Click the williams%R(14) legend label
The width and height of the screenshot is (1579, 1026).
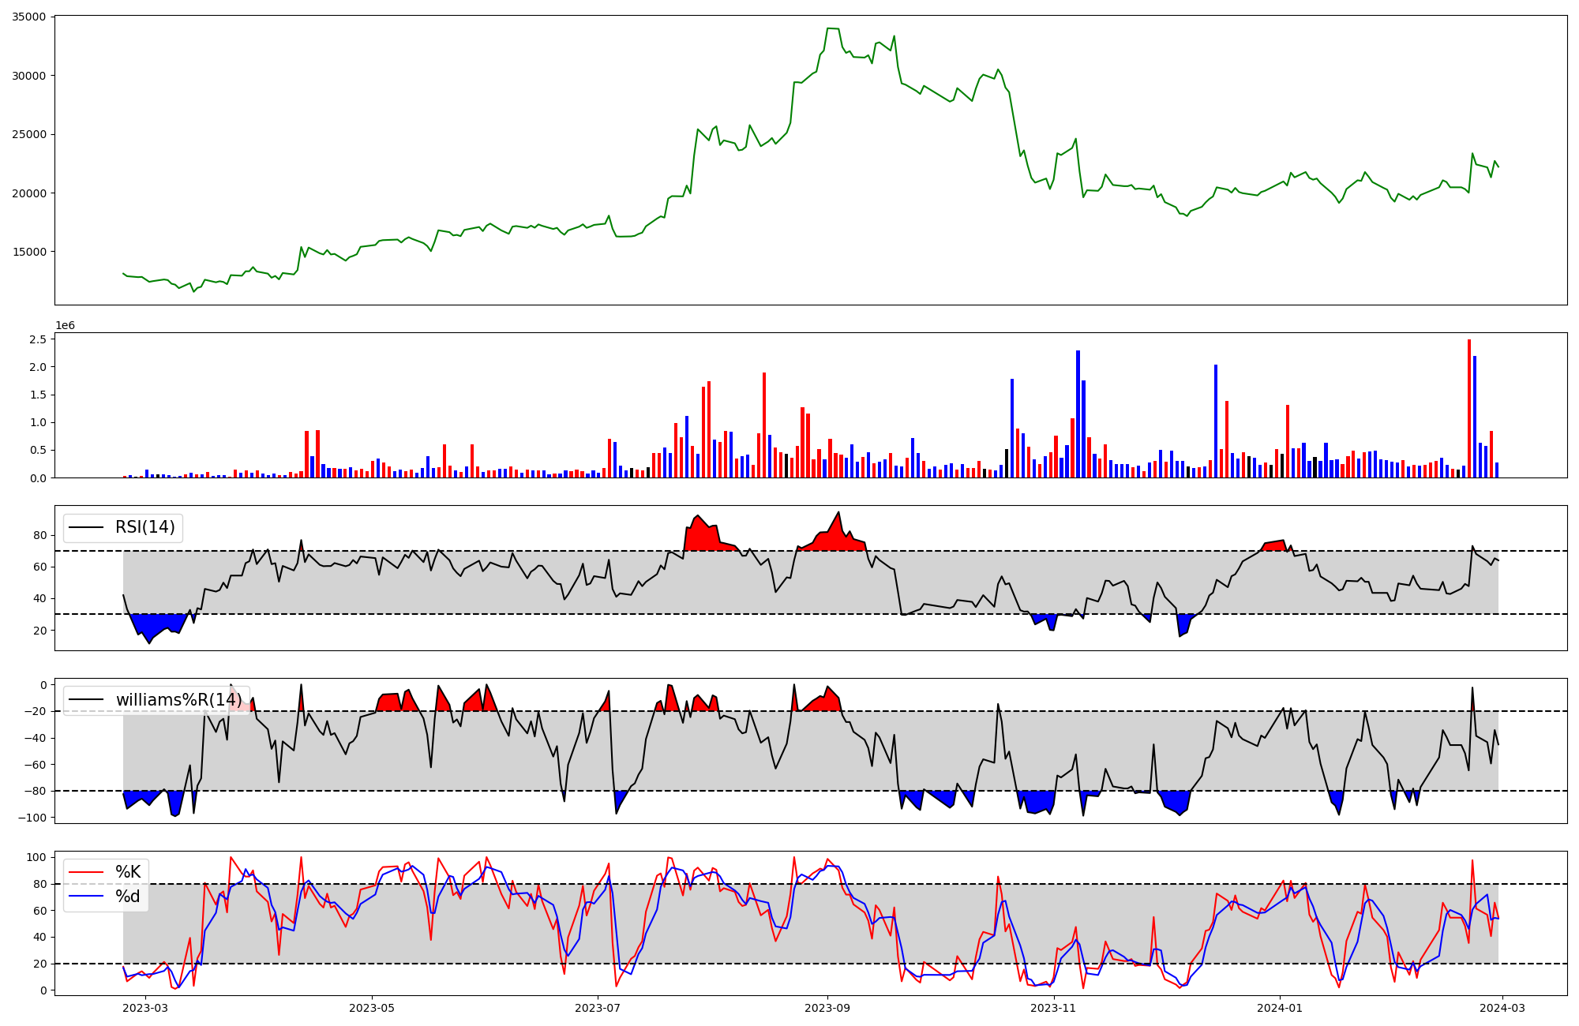pos(178,700)
